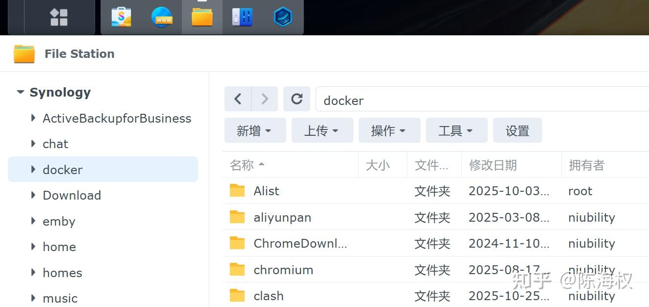Launch the WWW browser app from taskbar

[162, 17]
